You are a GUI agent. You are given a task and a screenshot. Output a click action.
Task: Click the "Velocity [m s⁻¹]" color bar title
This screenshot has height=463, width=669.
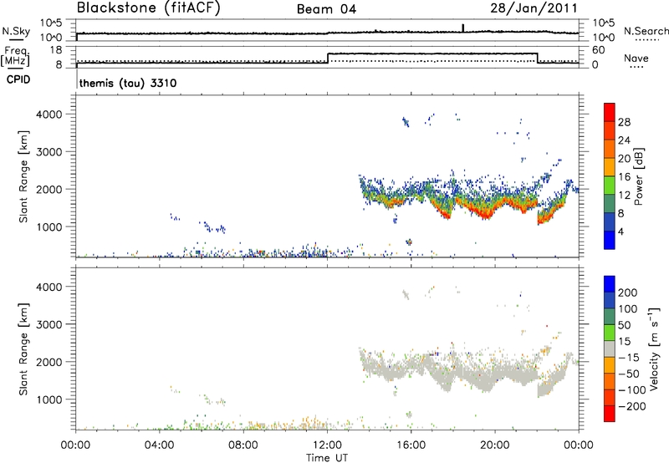pos(654,349)
